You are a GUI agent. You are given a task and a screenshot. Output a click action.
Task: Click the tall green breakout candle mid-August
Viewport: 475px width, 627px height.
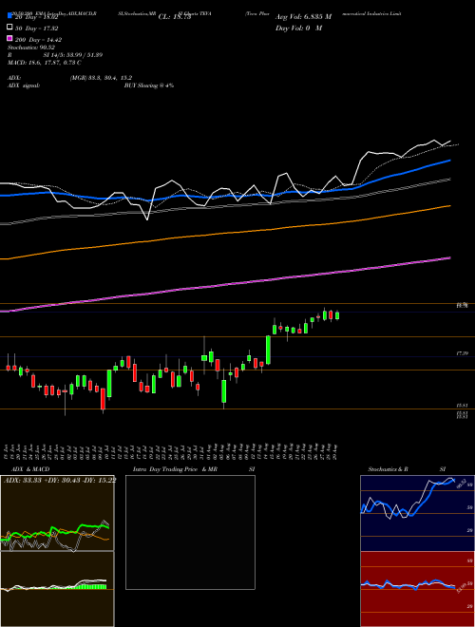(268, 350)
